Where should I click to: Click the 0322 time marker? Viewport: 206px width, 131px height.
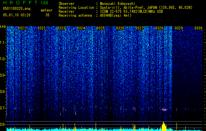coord(42,28)
